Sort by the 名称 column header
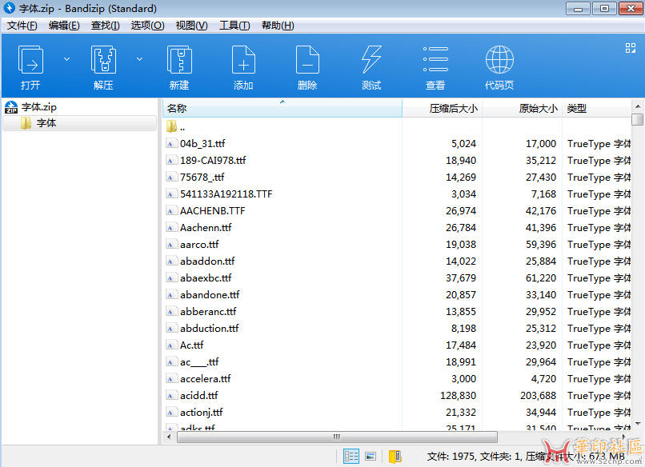Viewport: 645px width, 467px height. 280,108
